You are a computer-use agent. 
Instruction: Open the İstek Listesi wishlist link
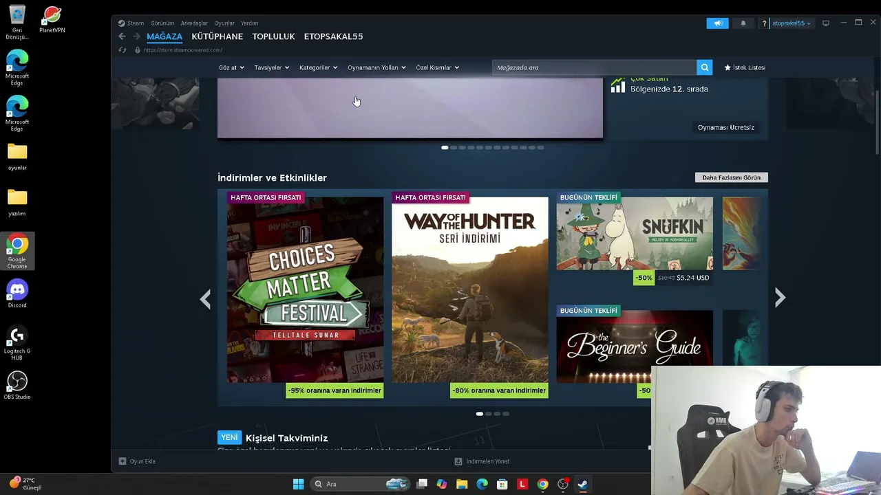tap(745, 67)
